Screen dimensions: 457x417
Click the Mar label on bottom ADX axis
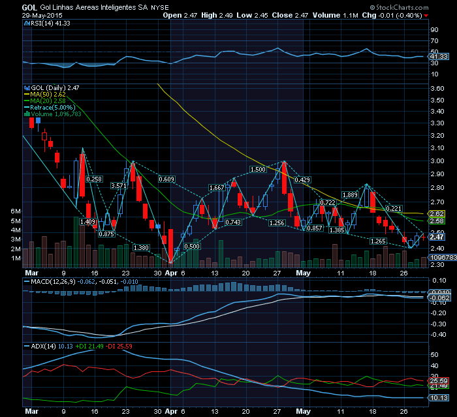point(31,411)
